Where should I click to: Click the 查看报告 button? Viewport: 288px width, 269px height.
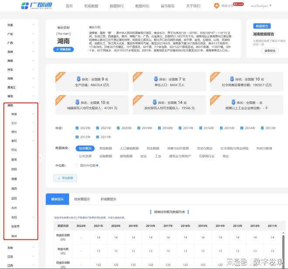point(270,51)
